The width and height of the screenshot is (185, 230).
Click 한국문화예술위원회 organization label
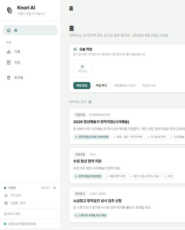pos(100,115)
